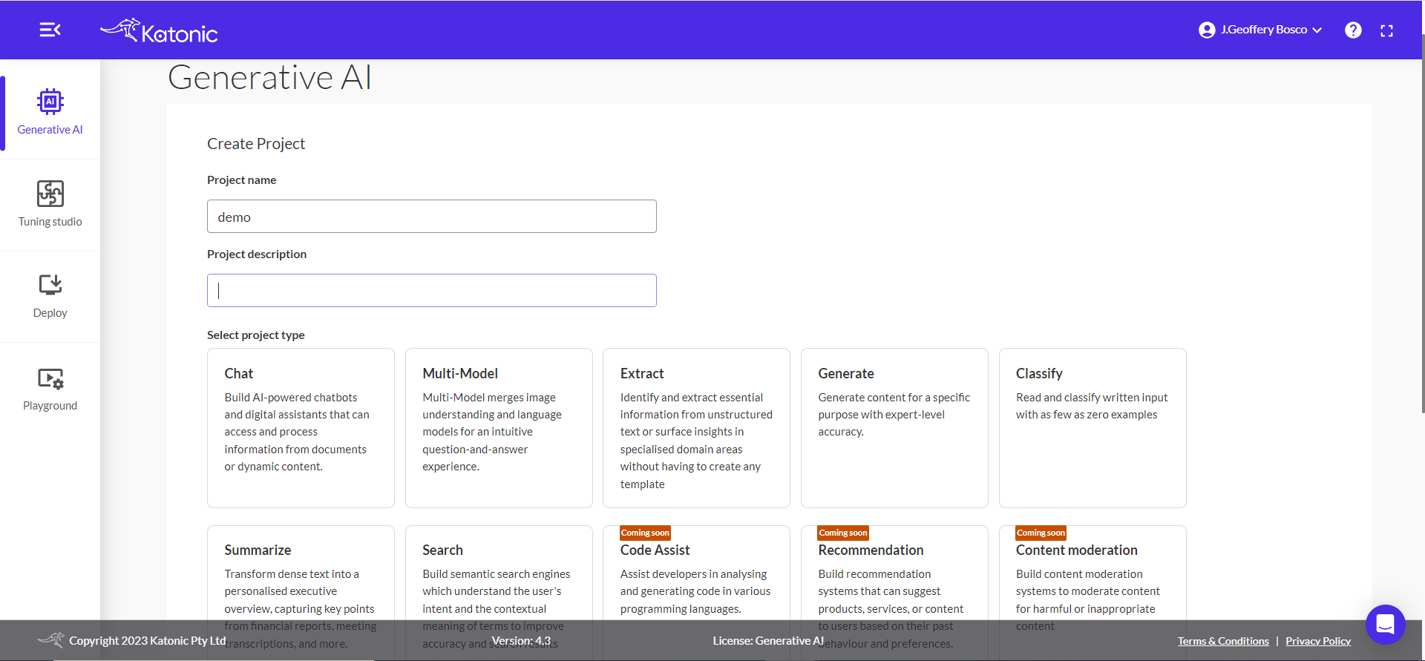The height and width of the screenshot is (661, 1425).
Task: Open the chat support bubble
Action: pyautogui.click(x=1385, y=624)
